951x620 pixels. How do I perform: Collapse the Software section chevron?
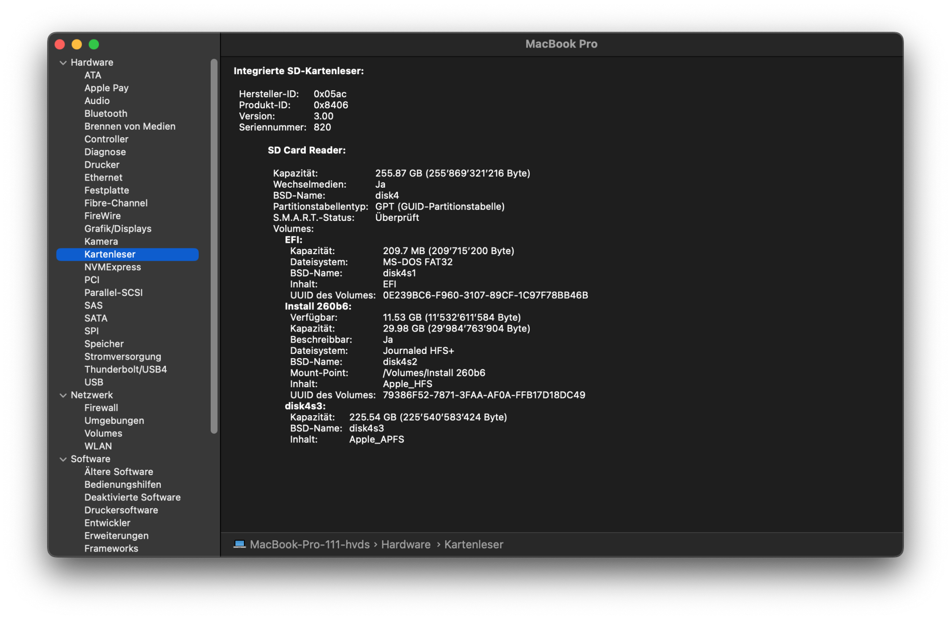pyautogui.click(x=63, y=459)
